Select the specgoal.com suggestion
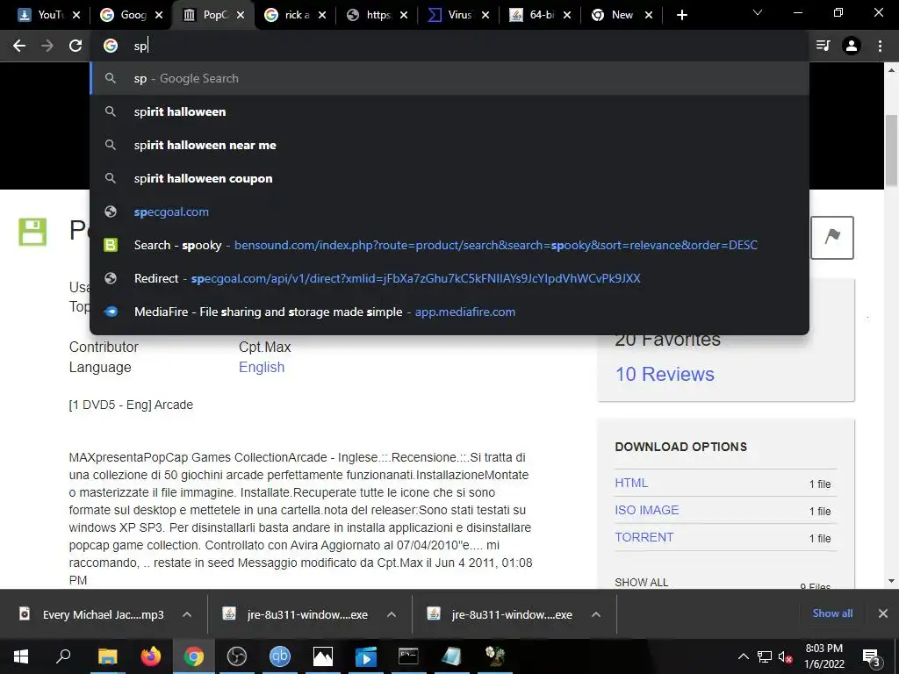The height and width of the screenshot is (674, 899). click(x=449, y=212)
